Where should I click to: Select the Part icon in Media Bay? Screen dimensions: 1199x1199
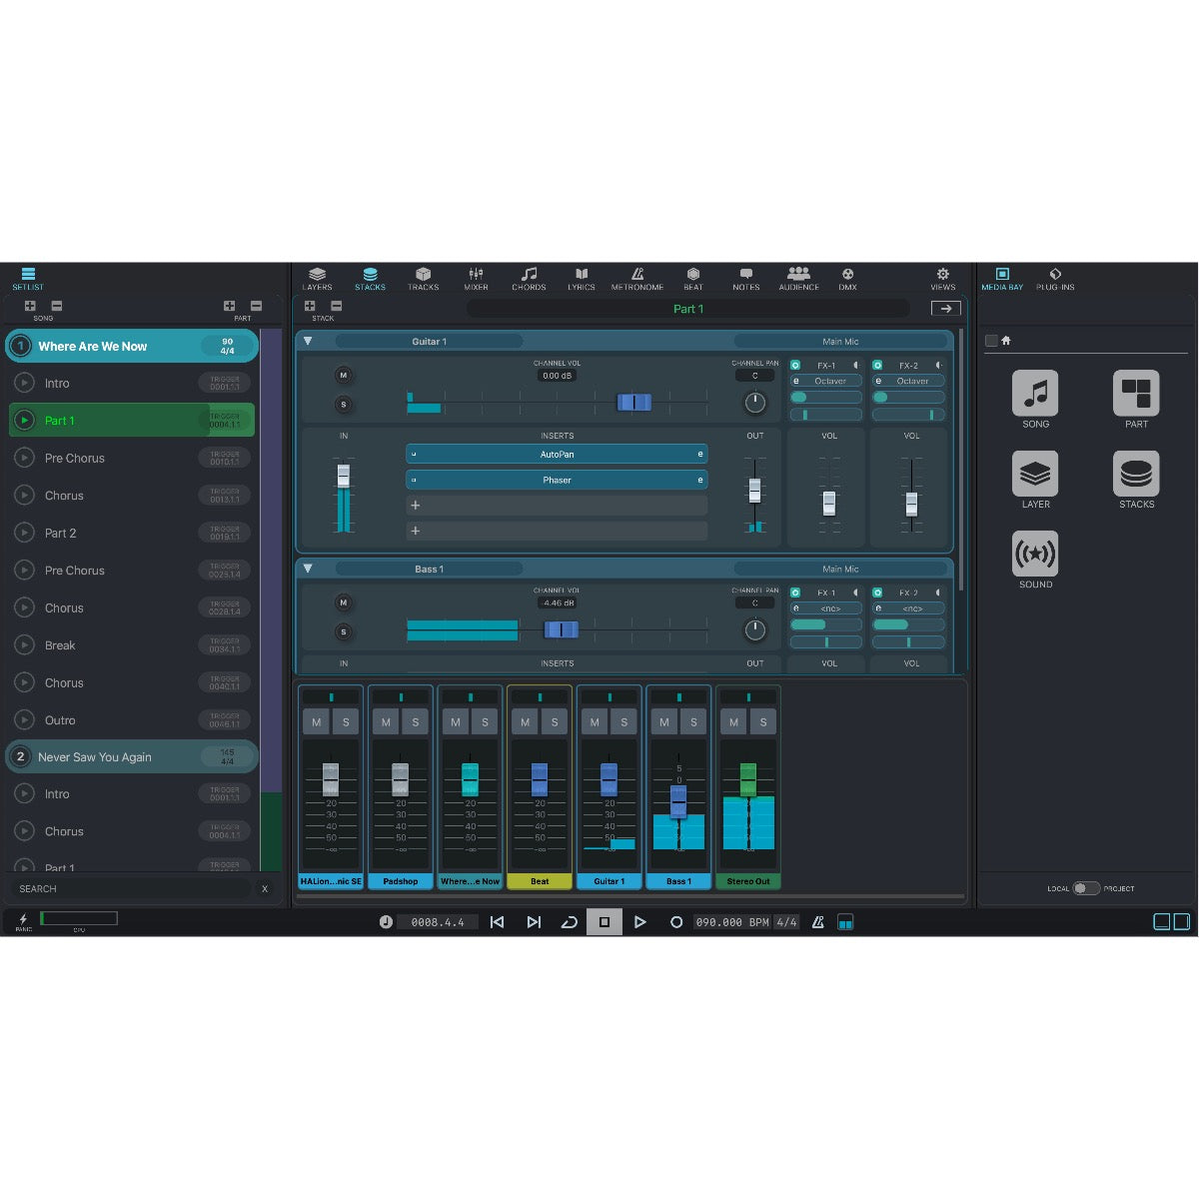click(x=1136, y=393)
